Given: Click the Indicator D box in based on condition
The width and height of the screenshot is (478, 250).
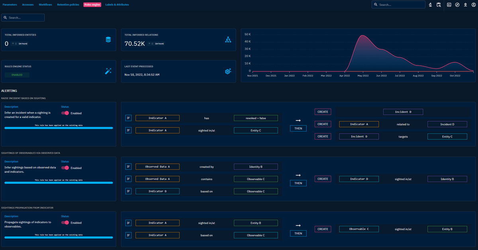Looking at the screenshot, I should (x=157, y=191).
